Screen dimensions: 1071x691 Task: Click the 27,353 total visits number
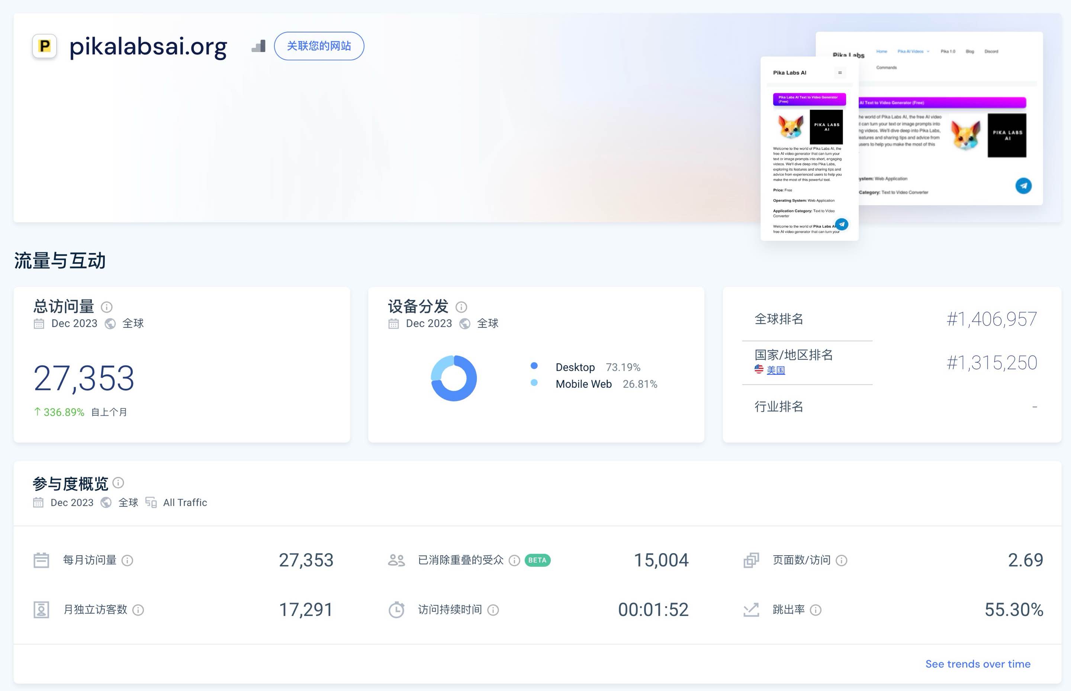tap(84, 378)
